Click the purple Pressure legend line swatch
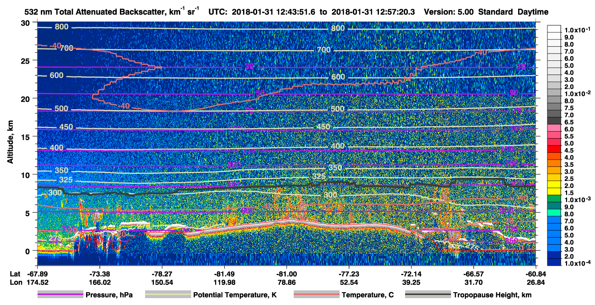 pyautogui.click(x=59, y=295)
